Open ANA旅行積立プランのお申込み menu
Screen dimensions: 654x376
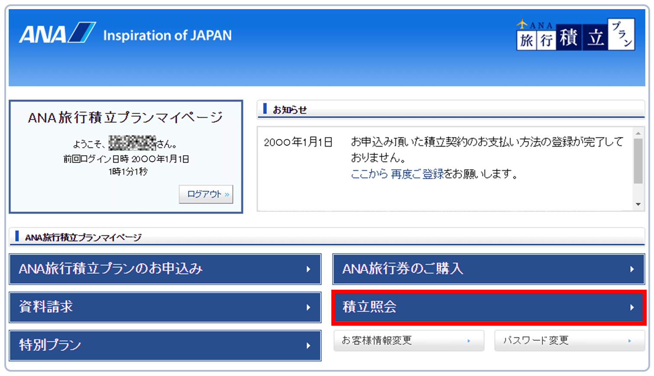point(165,269)
